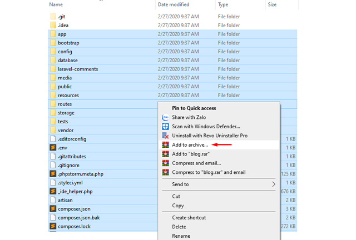Click the .env Sublime file icon
Image resolution: width=356 pixels, height=240 pixels.
(53, 147)
